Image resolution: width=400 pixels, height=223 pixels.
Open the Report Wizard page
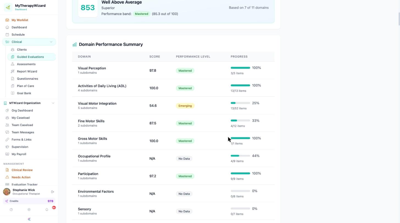27,72
